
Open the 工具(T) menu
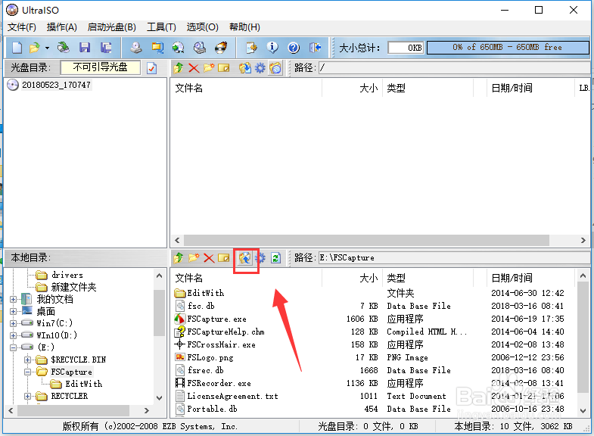click(161, 27)
